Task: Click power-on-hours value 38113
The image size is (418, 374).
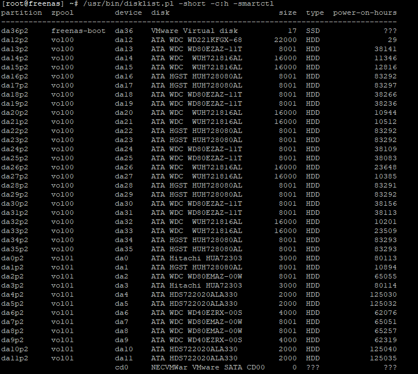Action: [x=386, y=213]
